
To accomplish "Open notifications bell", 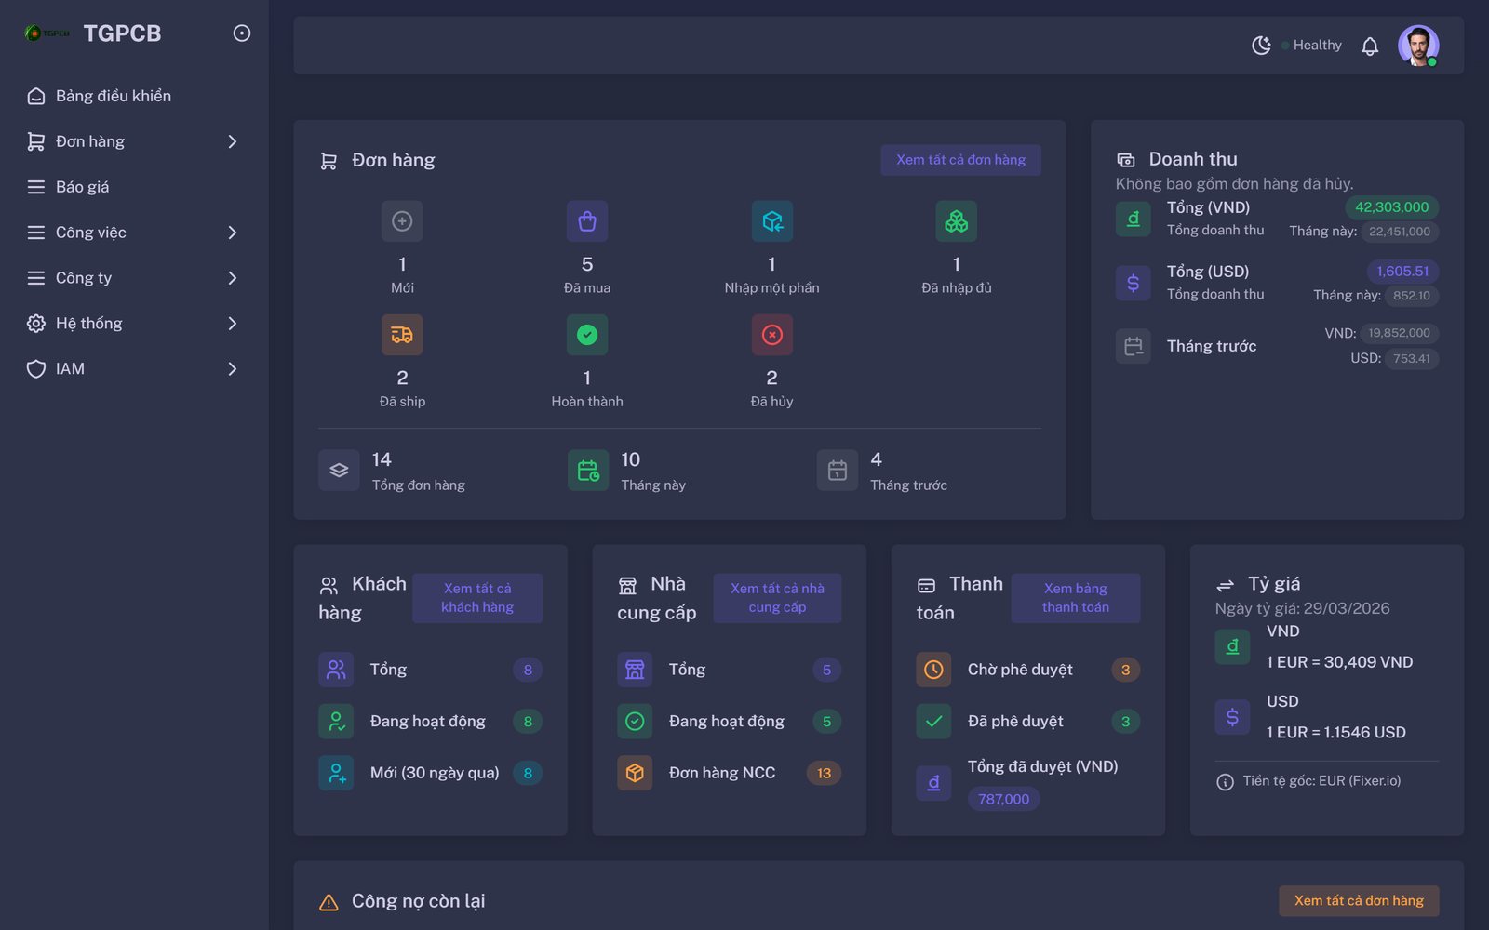I will tap(1370, 46).
